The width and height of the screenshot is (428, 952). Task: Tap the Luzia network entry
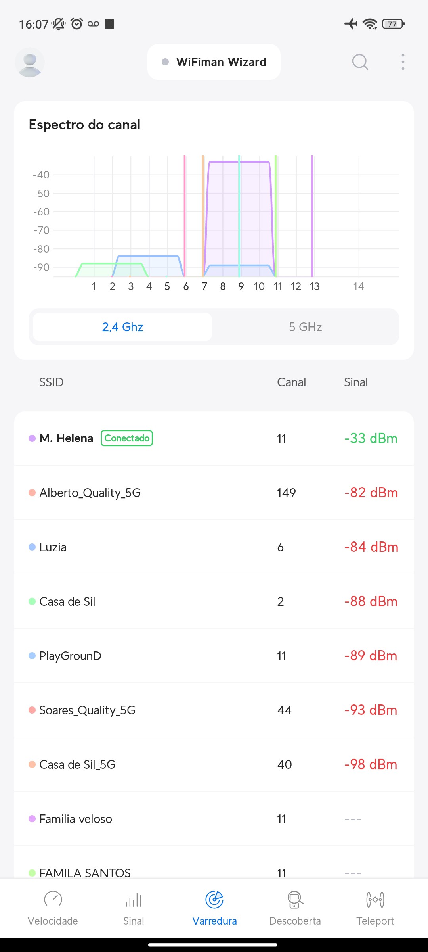tap(214, 547)
